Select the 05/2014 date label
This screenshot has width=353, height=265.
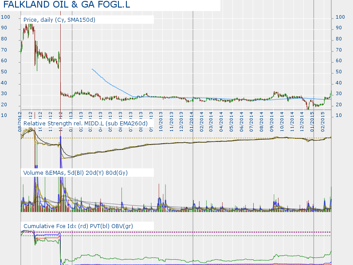[231, 122]
